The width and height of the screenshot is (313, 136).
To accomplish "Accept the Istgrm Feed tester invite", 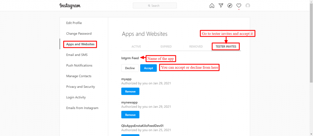I will coord(149,68).
